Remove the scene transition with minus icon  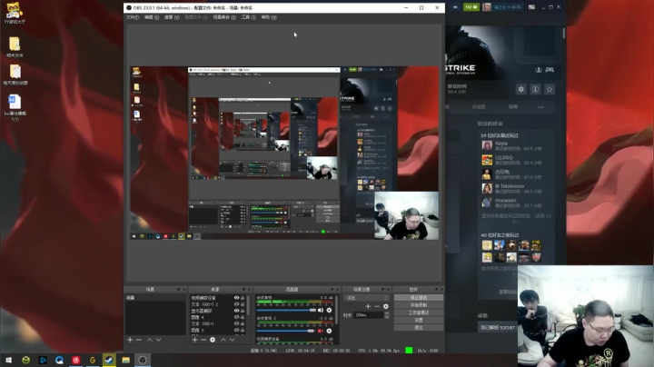(x=377, y=306)
